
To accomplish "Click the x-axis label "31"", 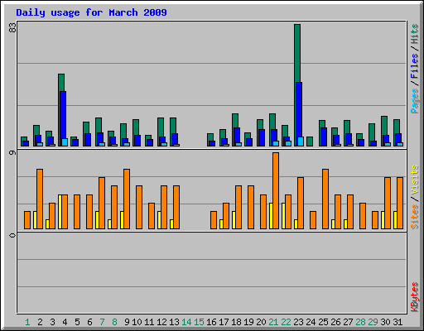I will coord(397,322).
